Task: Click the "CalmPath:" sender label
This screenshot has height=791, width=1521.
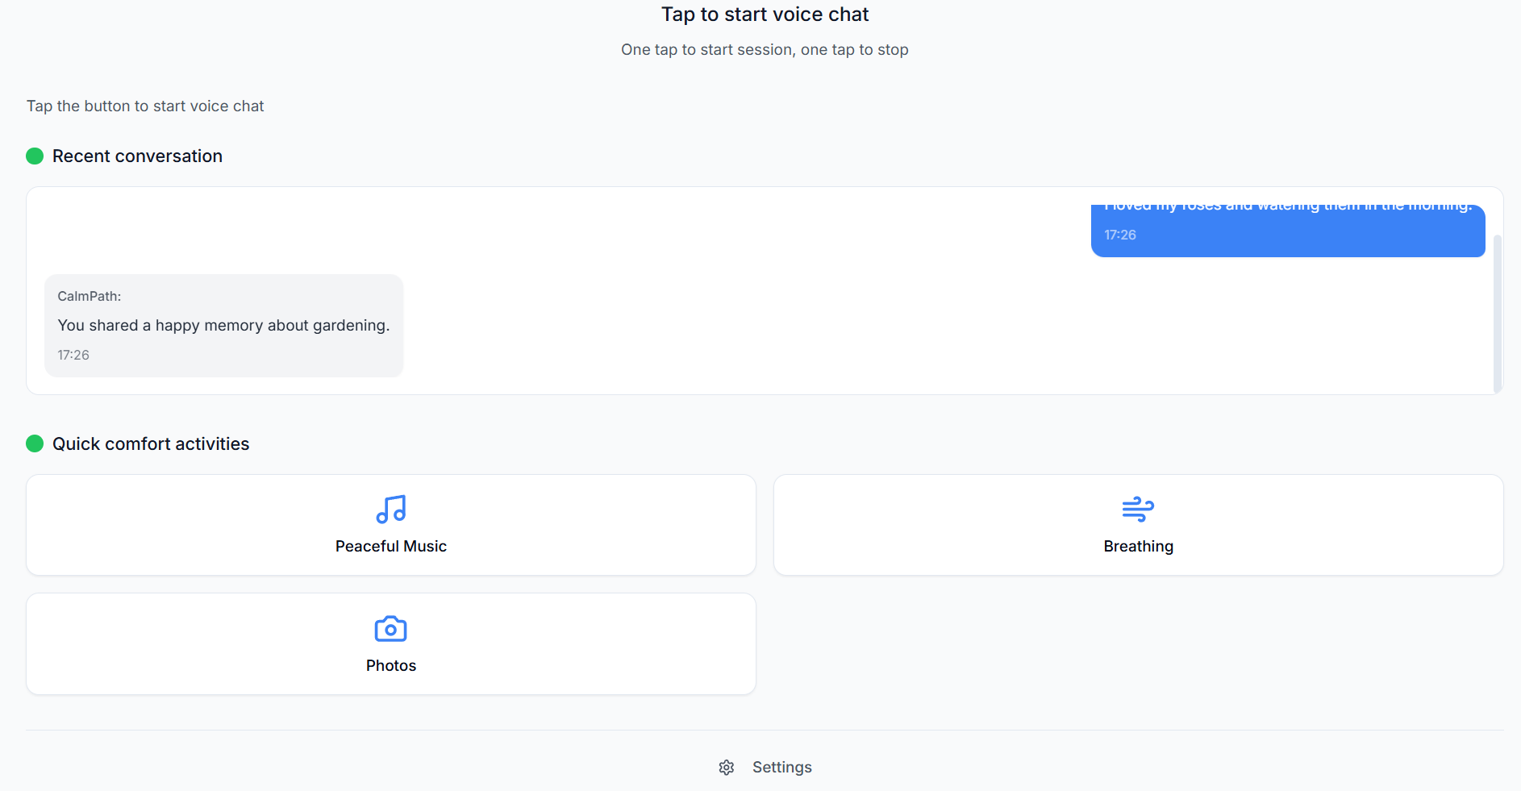Action: click(x=90, y=297)
